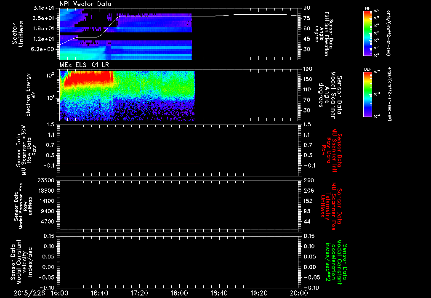Click the "MEx ELS-01 LR" panel title
This screenshot has width=431, height=298.
click(84, 65)
